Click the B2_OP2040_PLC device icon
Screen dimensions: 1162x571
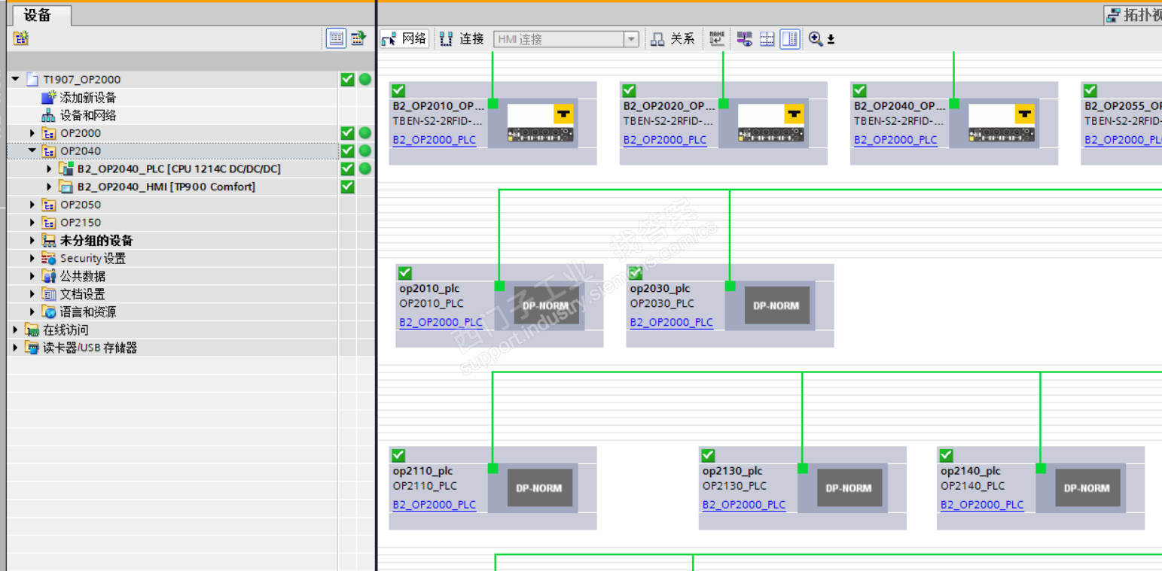point(66,169)
